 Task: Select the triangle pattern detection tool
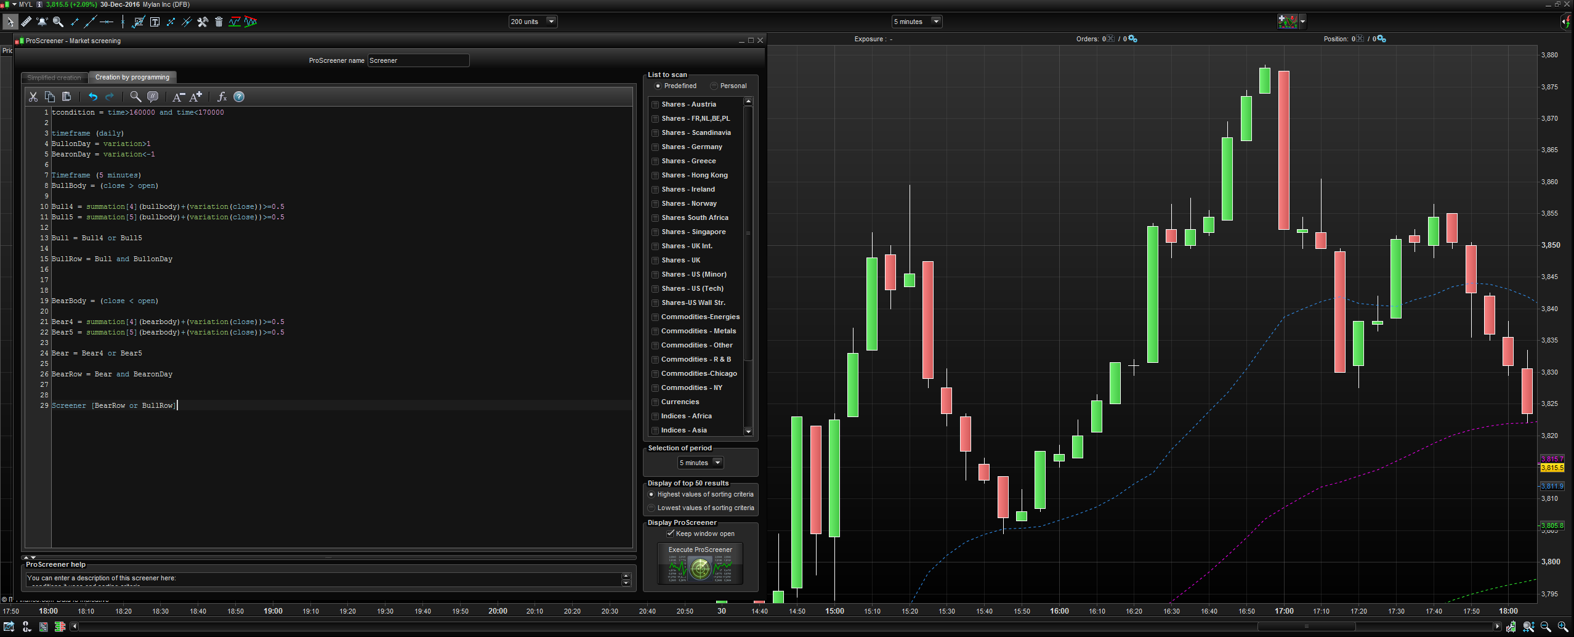point(251,22)
